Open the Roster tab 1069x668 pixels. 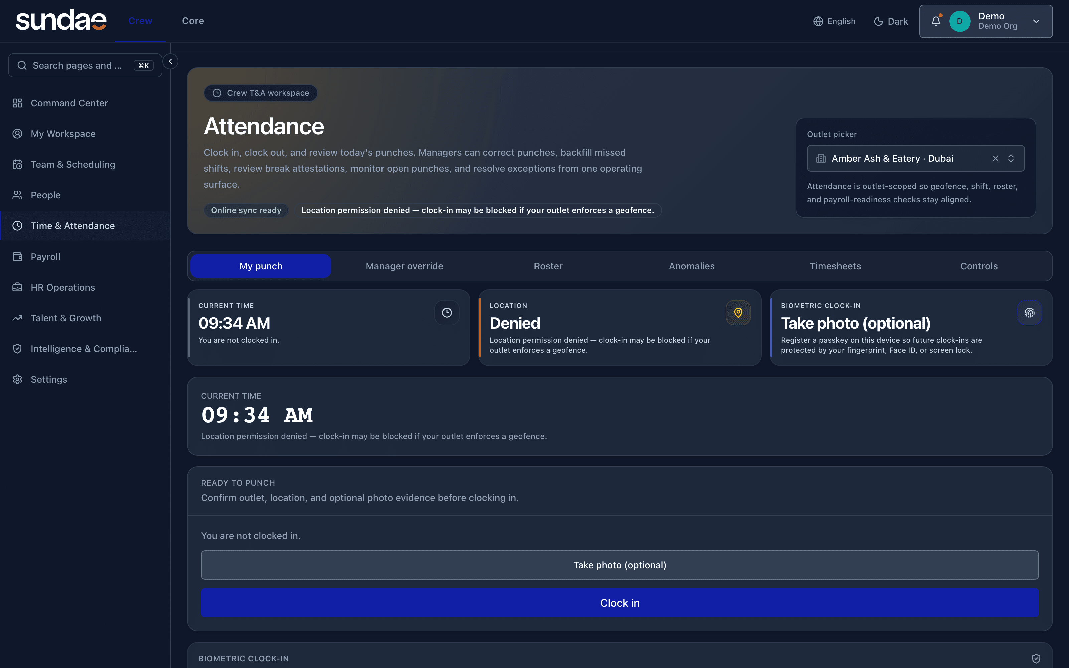pyautogui.click(x=548, y=266)
